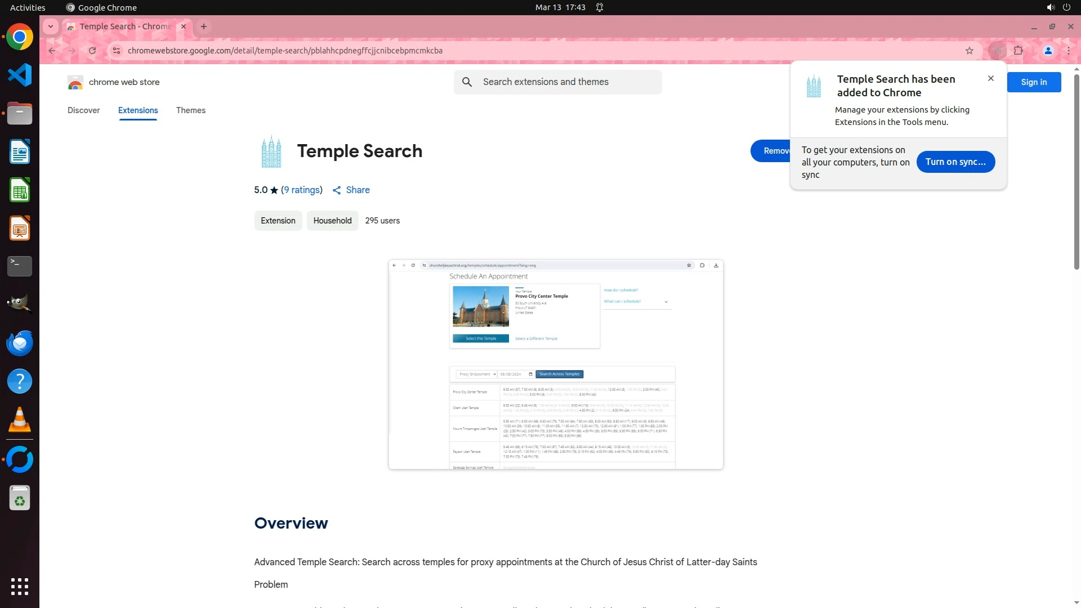Click the bookmark star icon in address bar

[969, 51]
